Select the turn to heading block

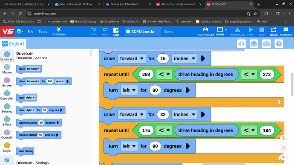(x=39, y=123)
